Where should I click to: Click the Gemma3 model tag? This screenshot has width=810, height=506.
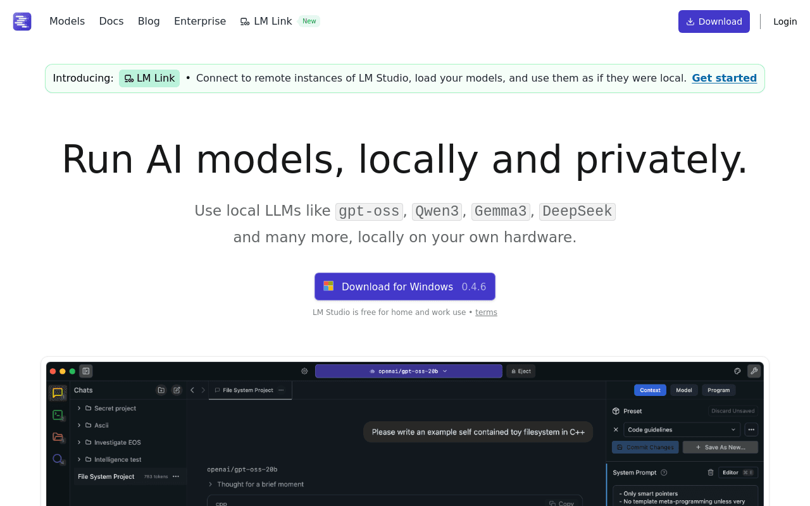pos(501,211)
